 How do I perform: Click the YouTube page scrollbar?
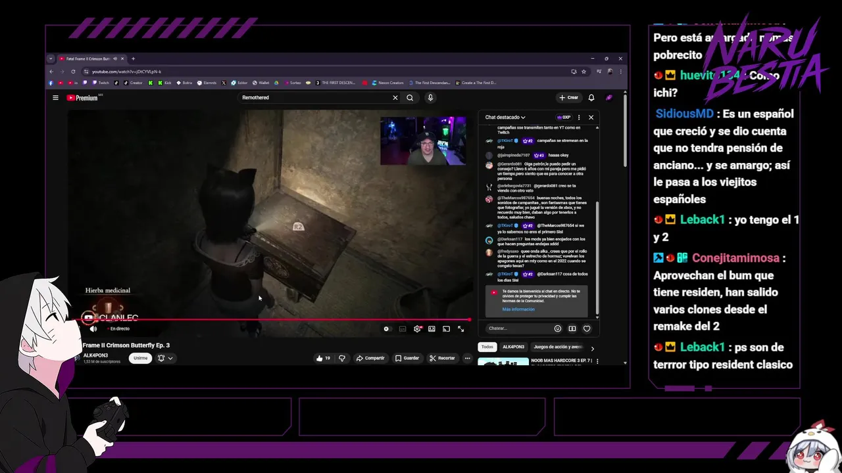[x=625, y=131]
